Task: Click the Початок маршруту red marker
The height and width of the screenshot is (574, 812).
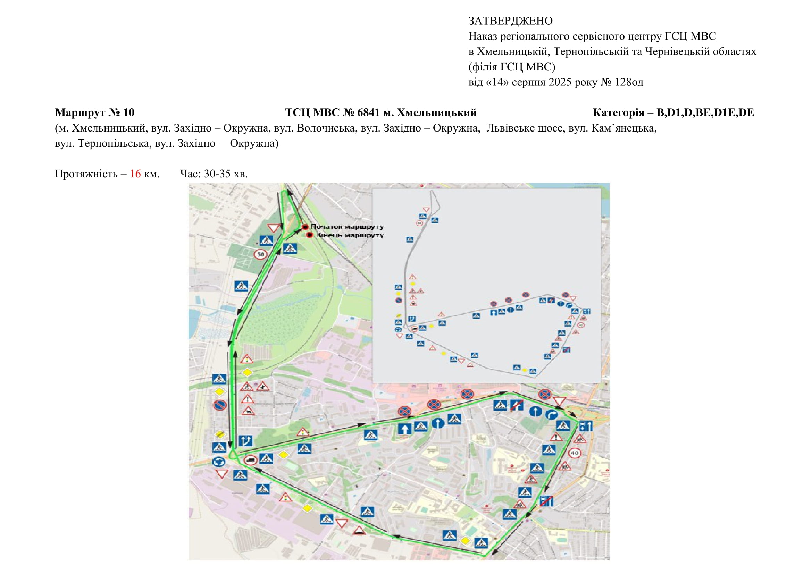Action: pyautogui.click(x=305, y=227)
